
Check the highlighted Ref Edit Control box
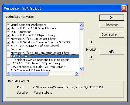click(x=8, y=56)
